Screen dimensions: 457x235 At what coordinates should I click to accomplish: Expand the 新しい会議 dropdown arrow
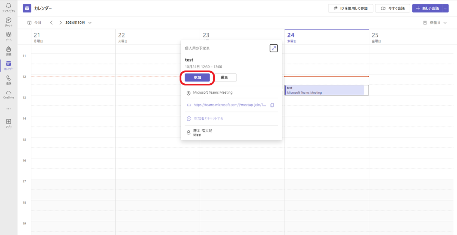[x=445, y=8]
